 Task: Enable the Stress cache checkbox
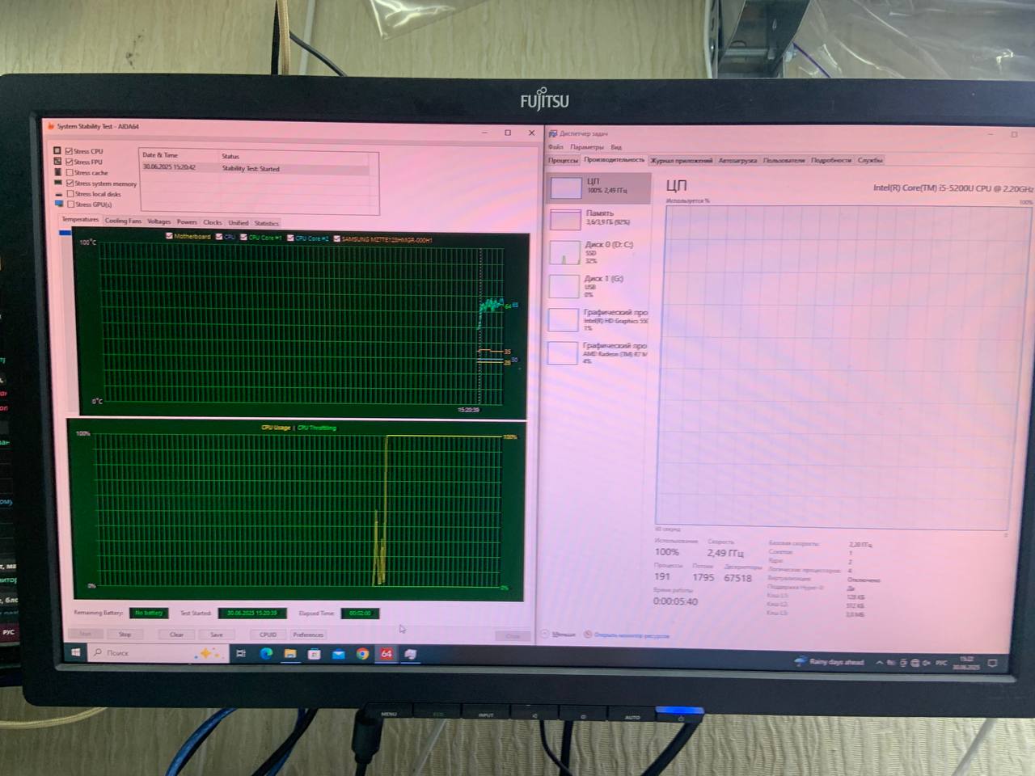pos(70,172)
